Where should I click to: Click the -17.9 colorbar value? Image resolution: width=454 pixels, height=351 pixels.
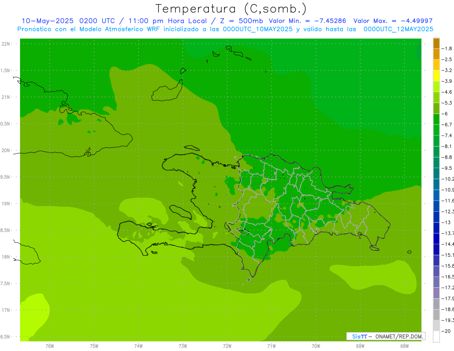[x=448, y=298]
